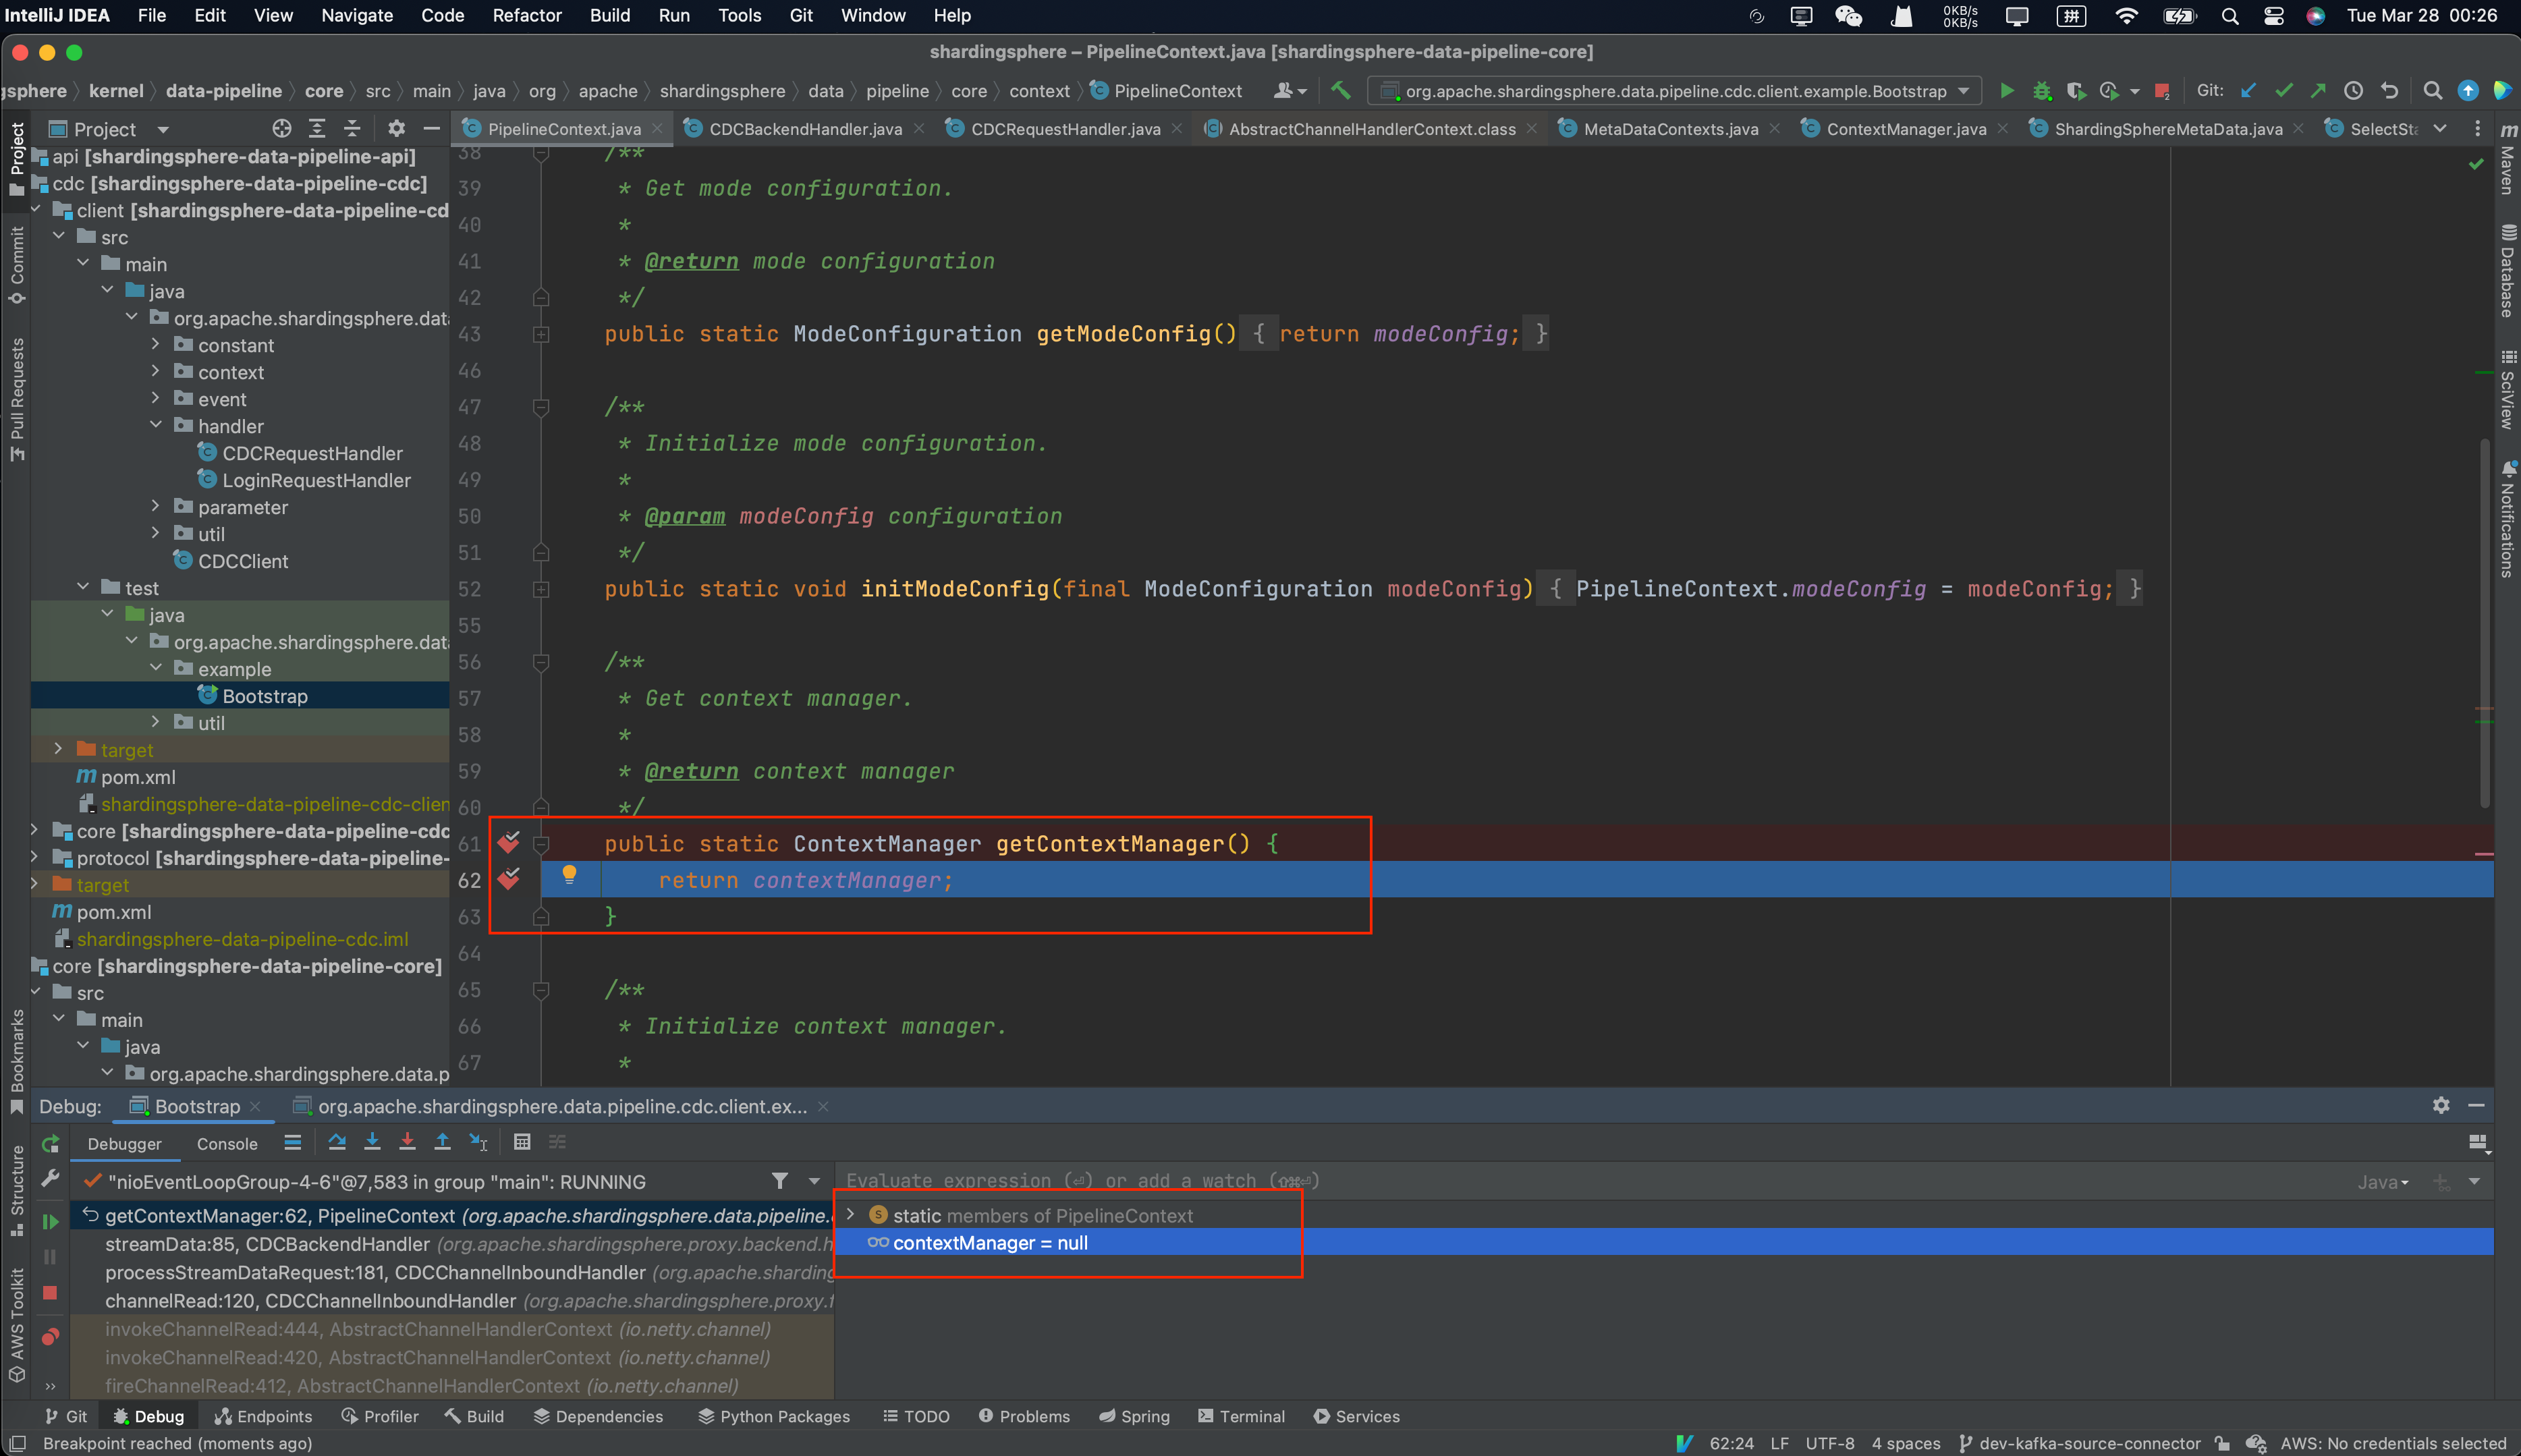This screenshot has height=1456, width=2521.
Task: Show hidden editor tabs chevron
Action: click(2440, 129)
